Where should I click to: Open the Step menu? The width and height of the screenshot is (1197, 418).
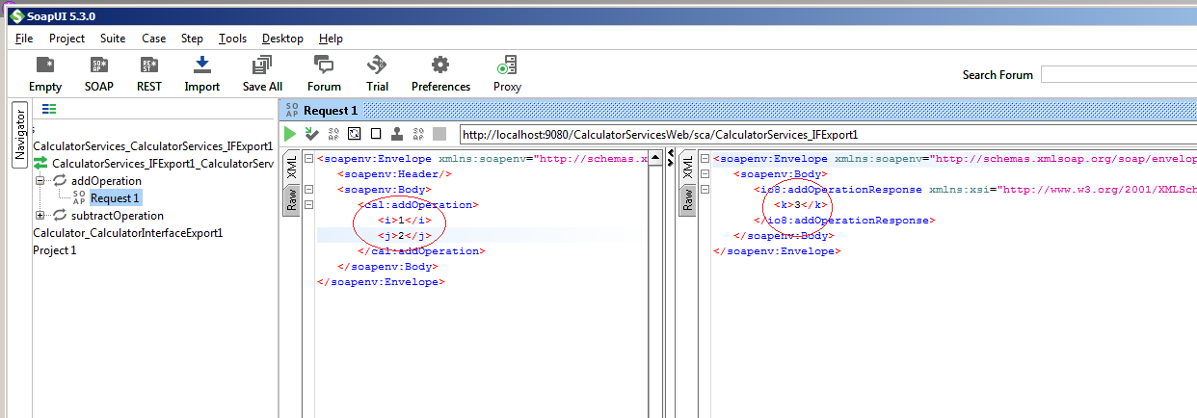192,39
